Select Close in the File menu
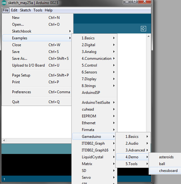This screenshot has width=181, height=184. click(37, 45)
